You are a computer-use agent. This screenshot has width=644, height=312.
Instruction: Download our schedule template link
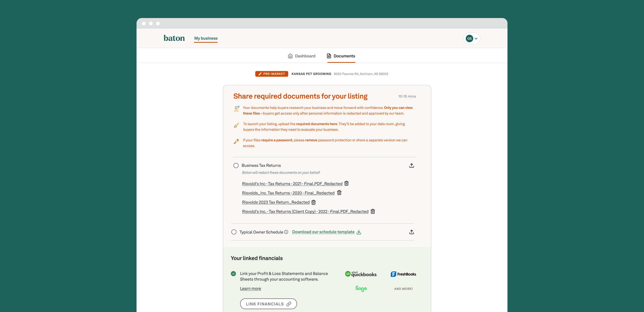click(x=327, y=232)
